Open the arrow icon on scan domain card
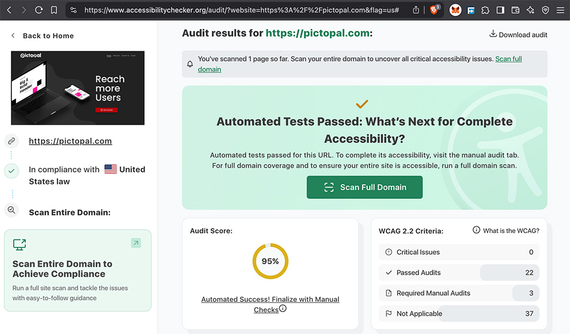 [x=136, y=243]
